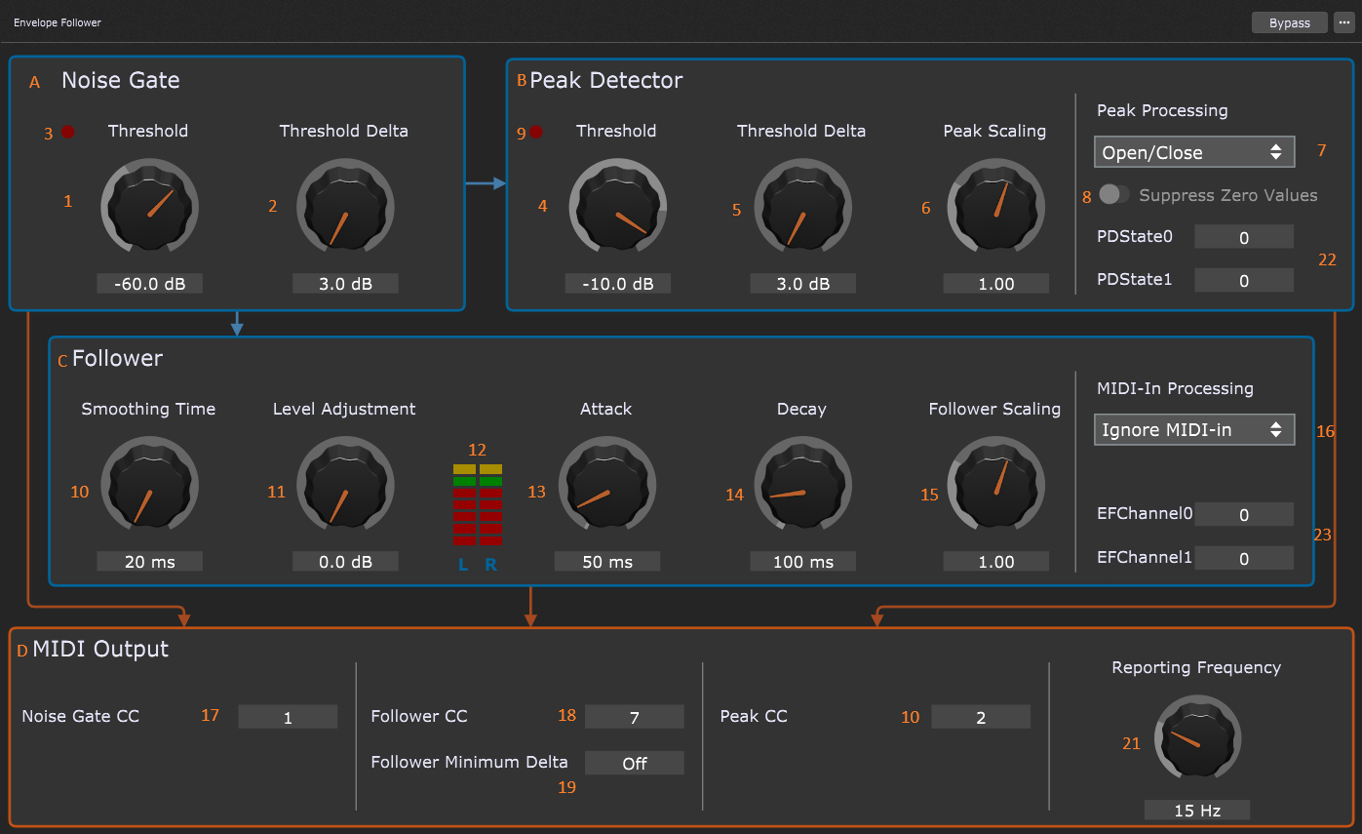Screen dimensions: 1362x834
Task: Click the L/R level meter display
Action: tap(478, 504)
